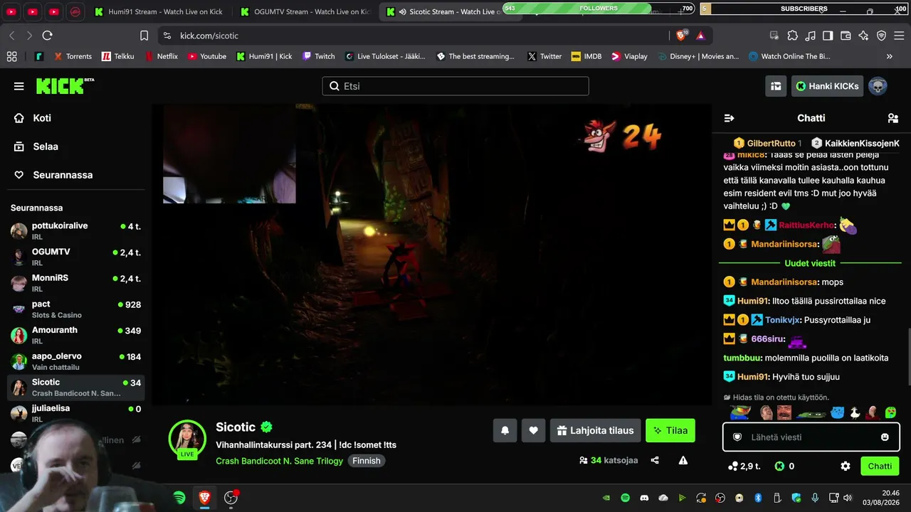Click the Bluetooth tray icon
Screen dimensions: 911x512
point(758,498)
